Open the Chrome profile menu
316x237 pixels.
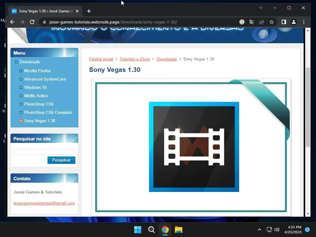click(x=294, y=22)
